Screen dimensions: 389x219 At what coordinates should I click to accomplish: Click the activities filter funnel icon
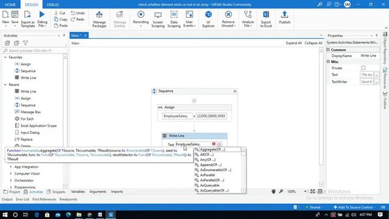[26, 43]
